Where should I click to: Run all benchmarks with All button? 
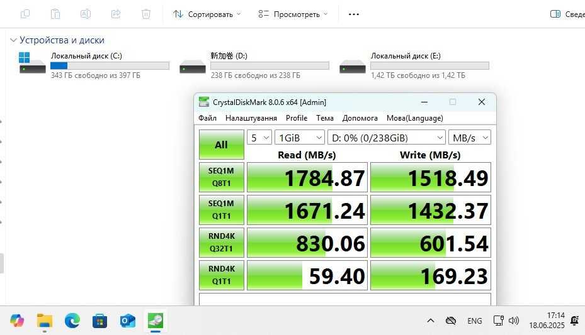pos(221,145)
